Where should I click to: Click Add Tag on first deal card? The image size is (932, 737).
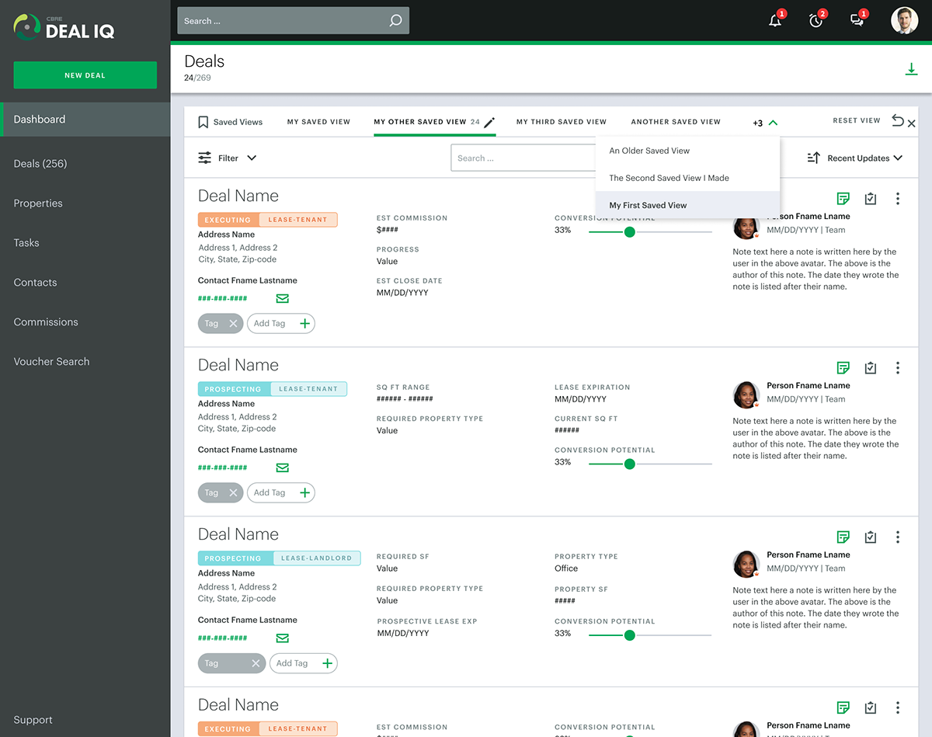pyautogui.click(x=281, y=323)
